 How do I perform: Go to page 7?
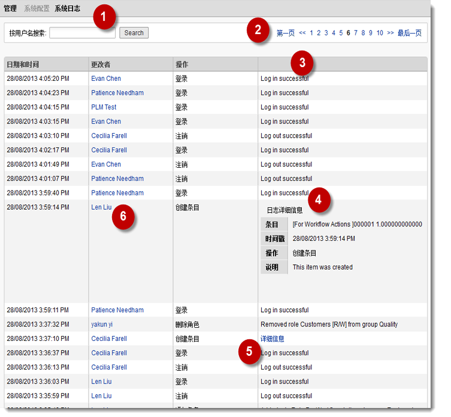click(356, 33)
